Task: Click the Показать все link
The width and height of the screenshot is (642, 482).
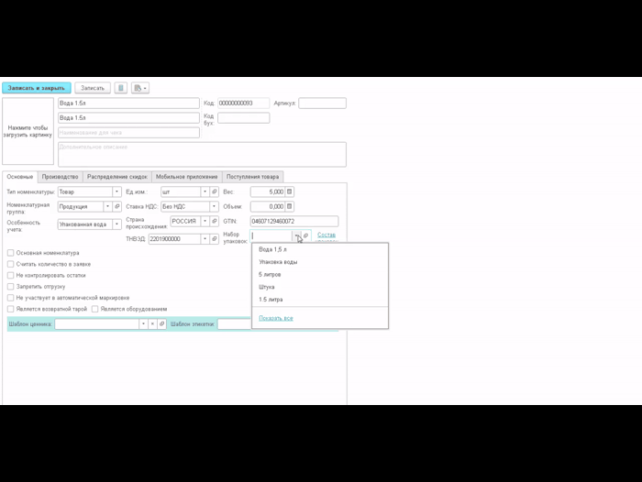Action: [x=276, y=318]
